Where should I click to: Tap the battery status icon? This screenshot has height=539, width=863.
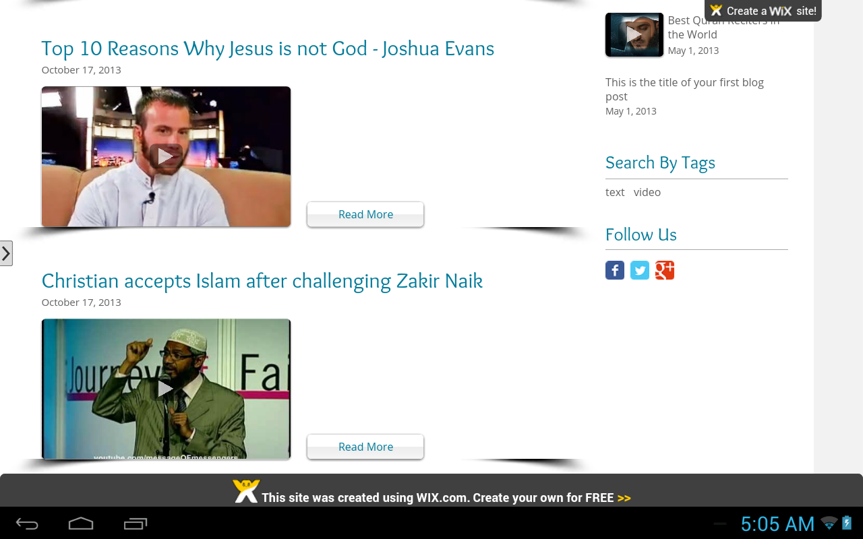847,523
